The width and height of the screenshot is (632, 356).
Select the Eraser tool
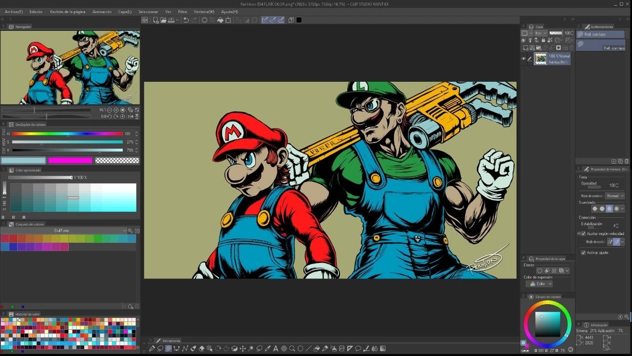click(201, 349)
